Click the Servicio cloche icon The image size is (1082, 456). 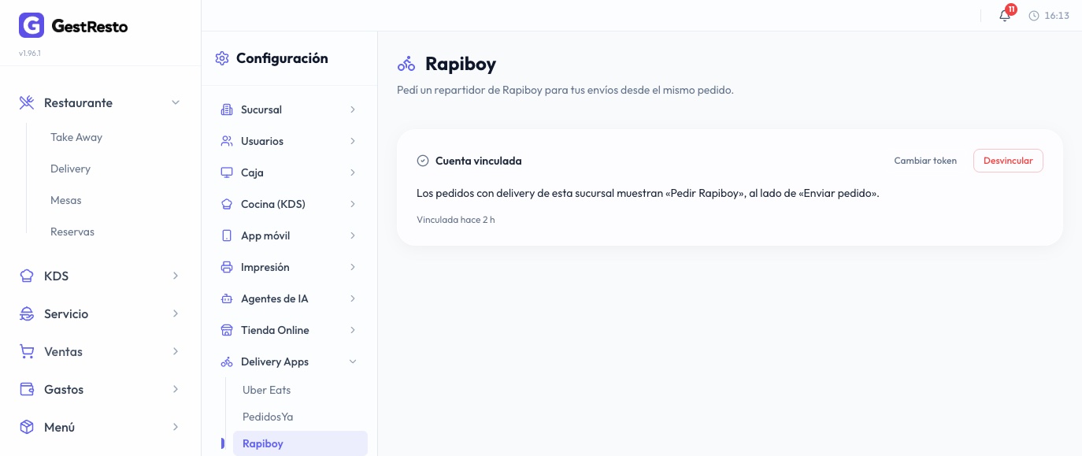tap(27, 313)
